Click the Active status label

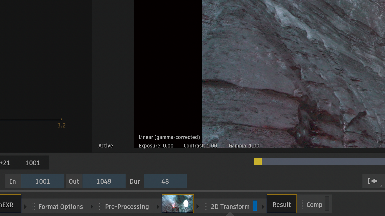pyautogui.click(x=106, y=146)
